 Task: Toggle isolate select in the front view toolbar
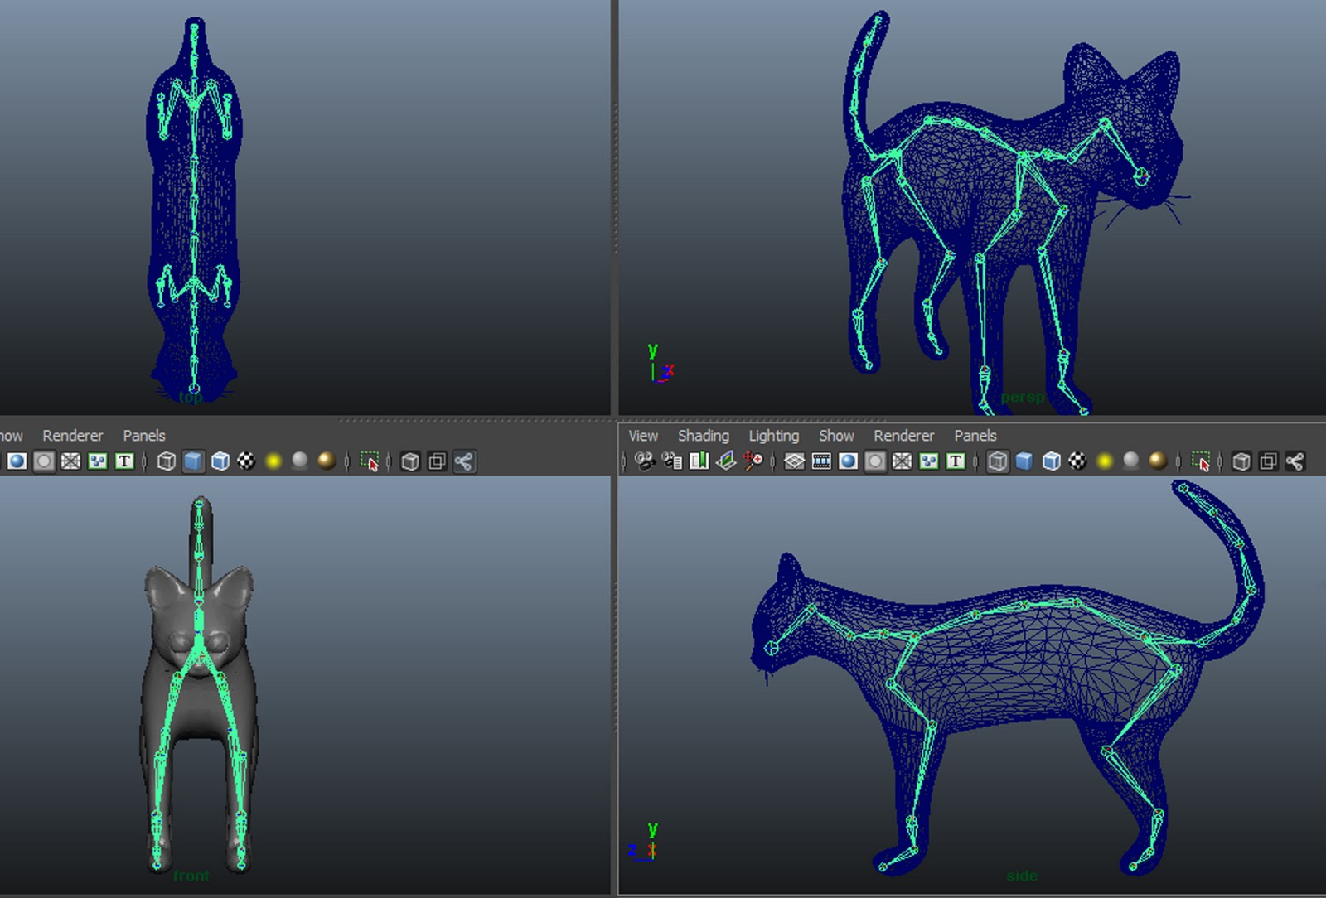[370, 462]
